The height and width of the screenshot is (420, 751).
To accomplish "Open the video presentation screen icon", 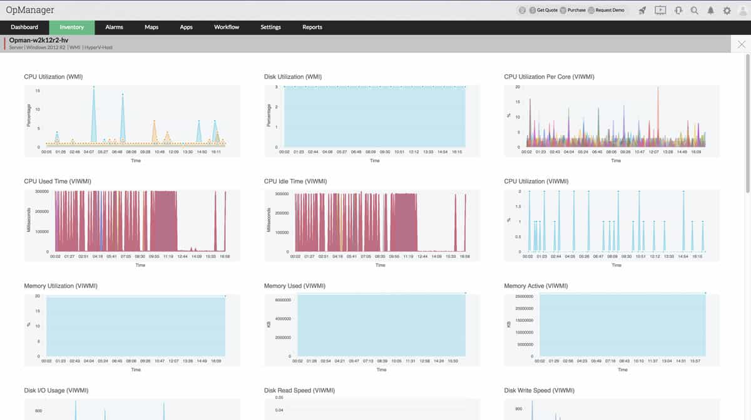I will [660, 11].
